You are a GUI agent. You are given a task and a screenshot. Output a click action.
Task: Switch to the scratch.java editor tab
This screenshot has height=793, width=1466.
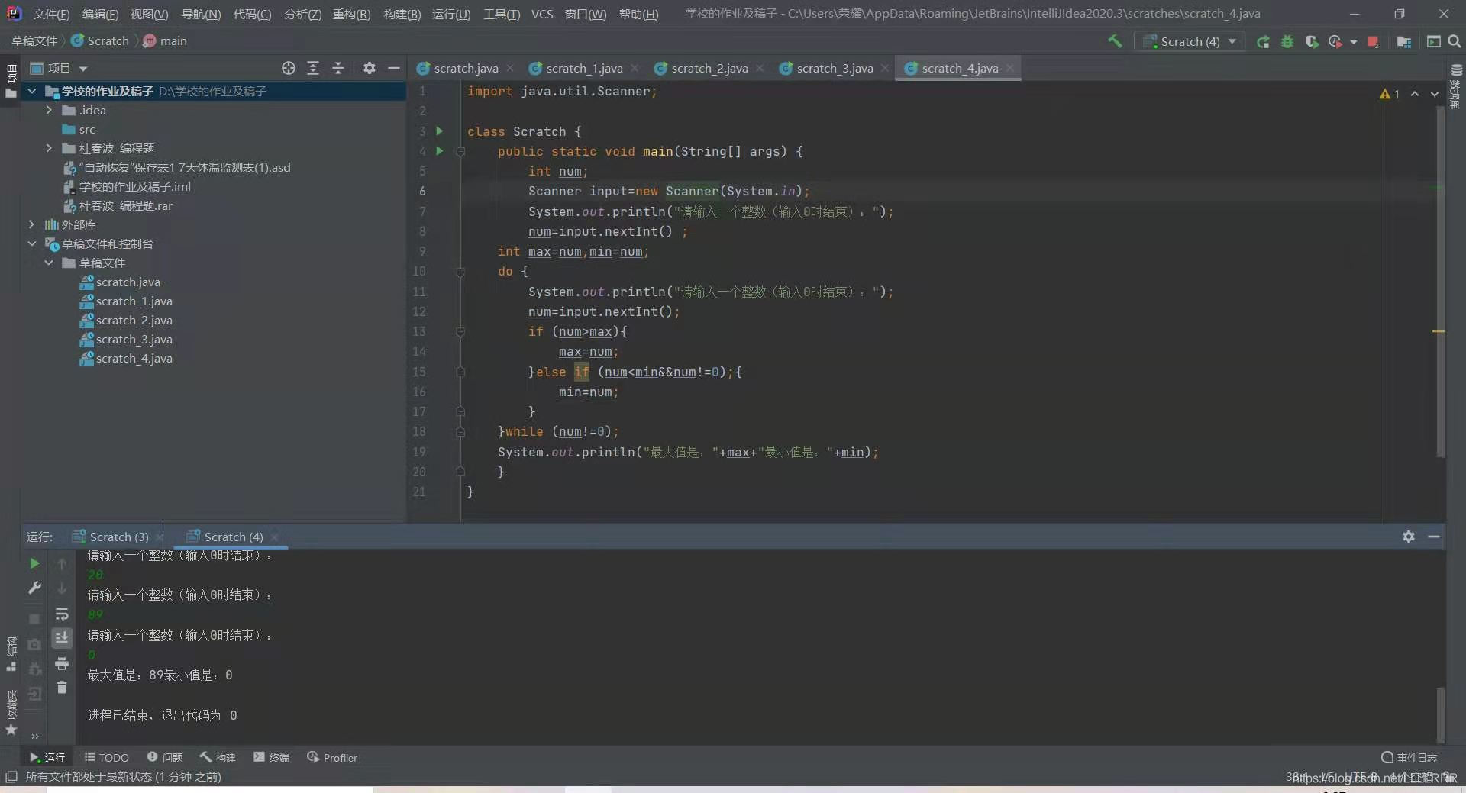point(466,68)
